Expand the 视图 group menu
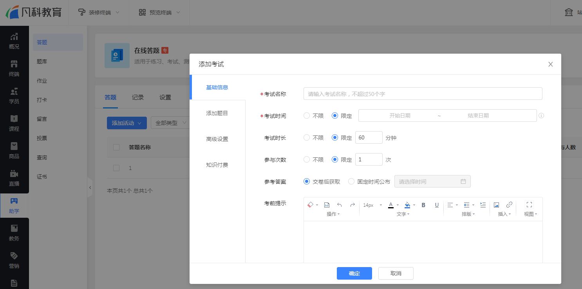582x289 pixels. tap(531, 214)
